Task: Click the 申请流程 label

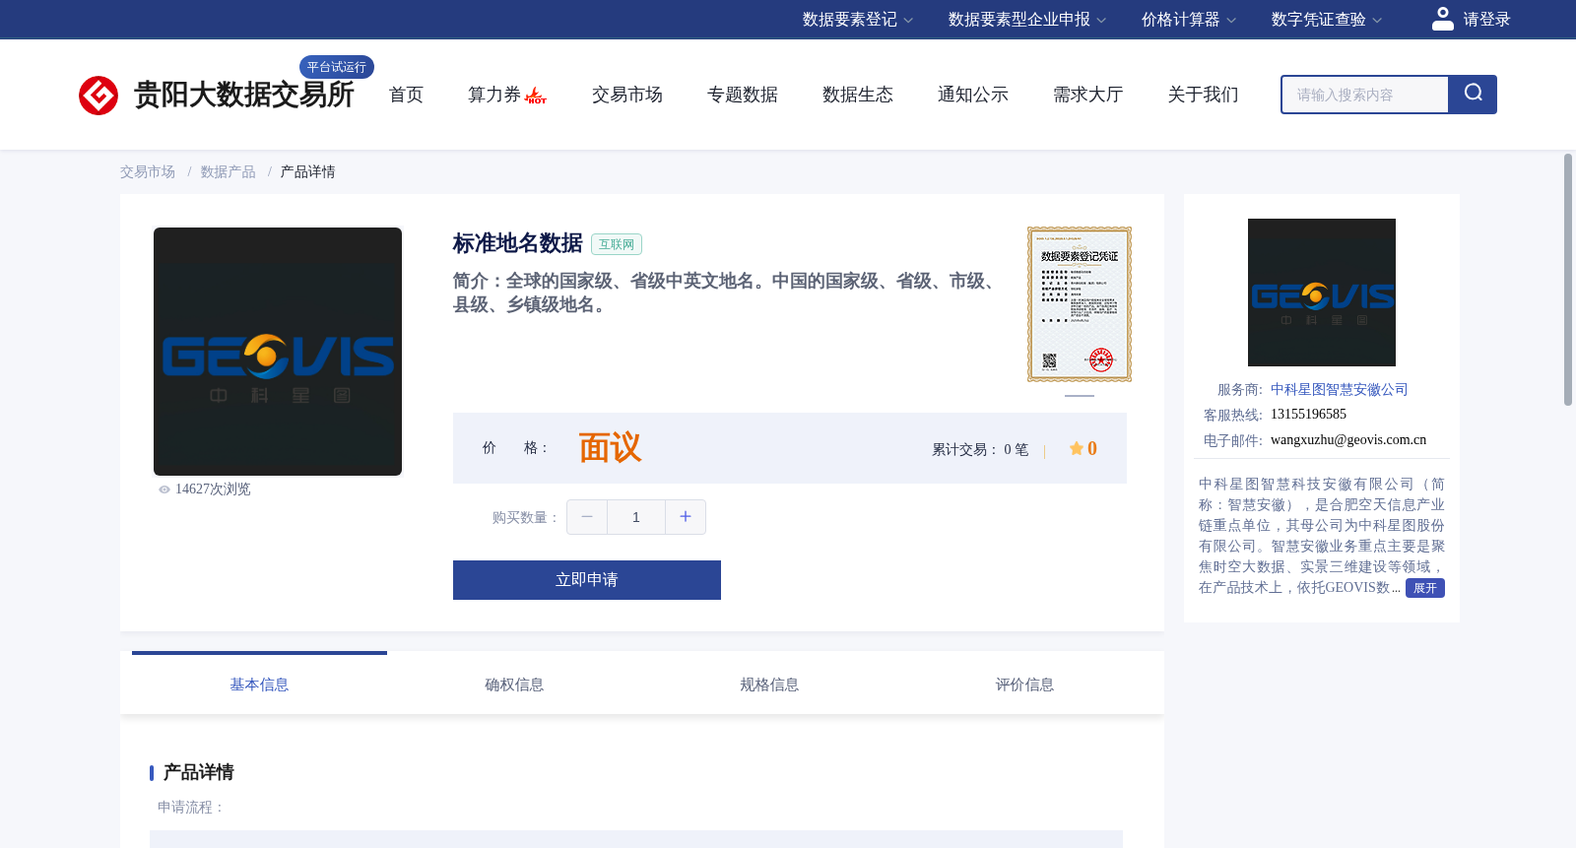Action: pos(191,808)
